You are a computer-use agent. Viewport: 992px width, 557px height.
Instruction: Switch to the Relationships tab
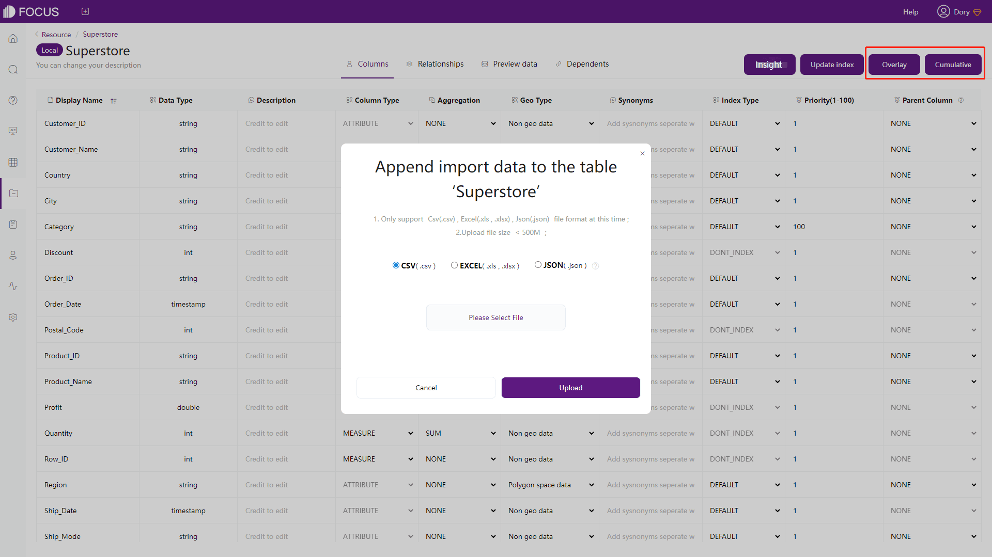435,64
